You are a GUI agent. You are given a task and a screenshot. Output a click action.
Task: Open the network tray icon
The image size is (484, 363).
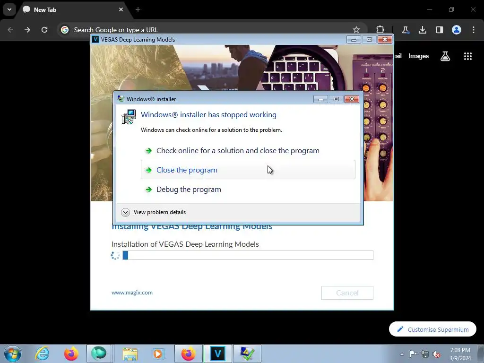coord(425,354)
